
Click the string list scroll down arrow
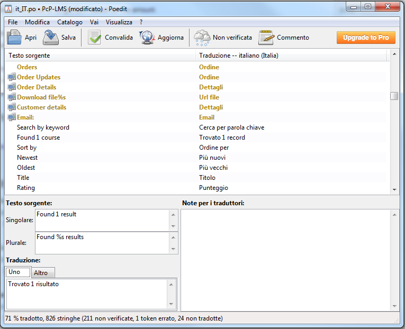394,190
